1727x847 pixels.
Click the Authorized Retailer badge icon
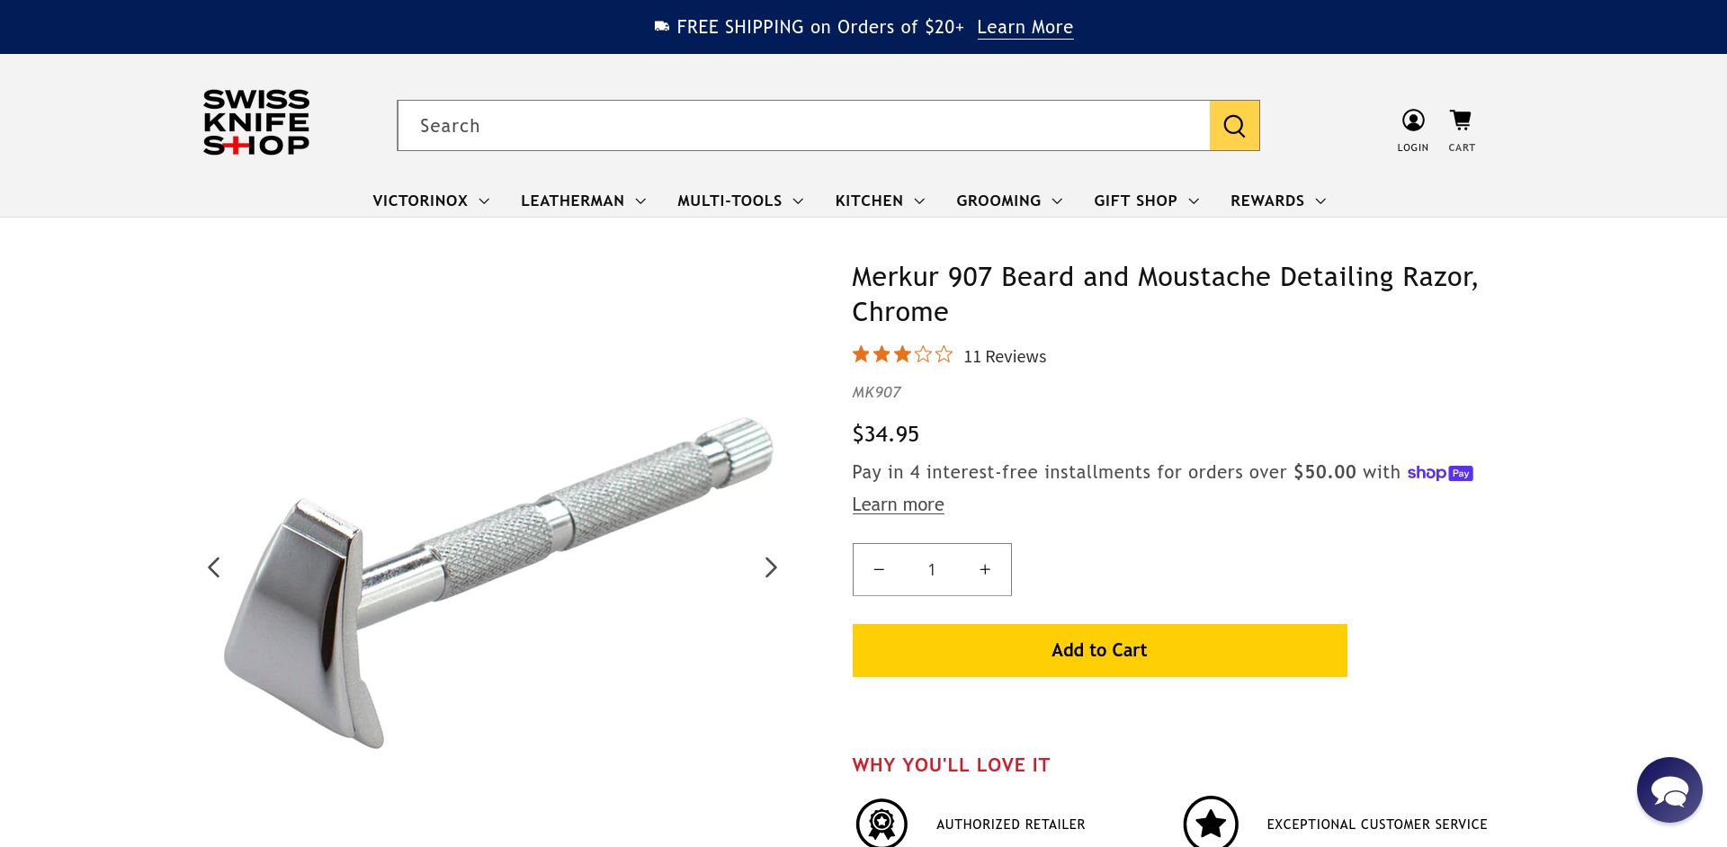[881, 823]
